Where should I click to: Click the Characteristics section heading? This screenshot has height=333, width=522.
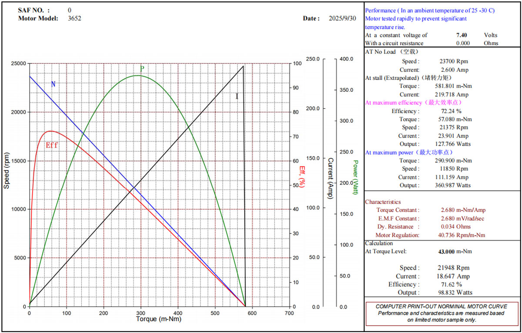pyautogui.click(x=383, y=202)
